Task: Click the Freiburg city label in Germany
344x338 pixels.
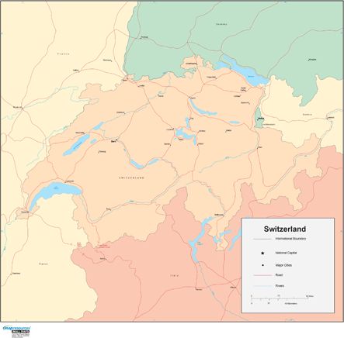Action: pyautogui.click(x=144, y=37)
